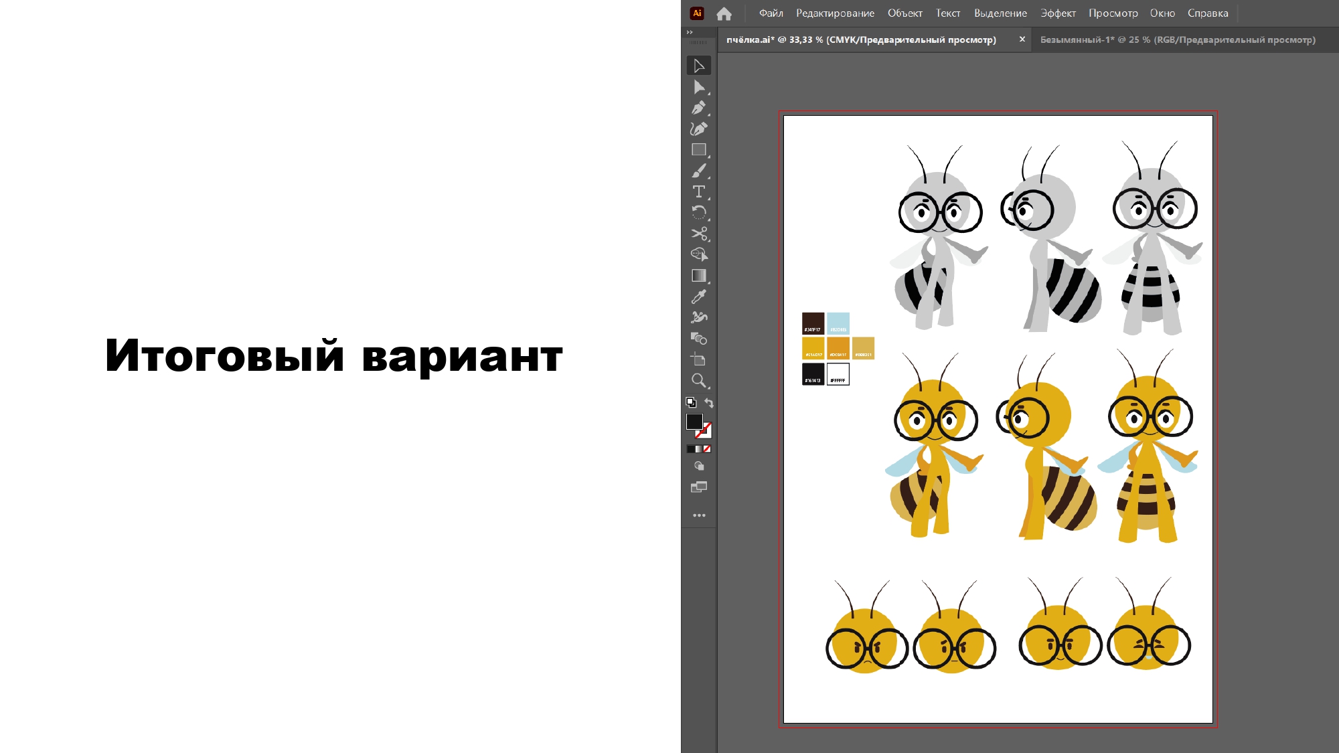
Task: Select the Pen tool
Action: (698, 108)
